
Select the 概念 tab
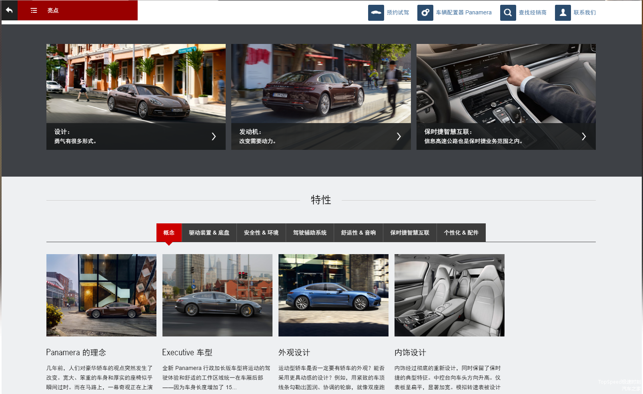[169, 233]
